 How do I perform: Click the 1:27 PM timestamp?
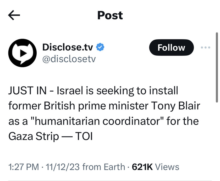pos(24,167)
